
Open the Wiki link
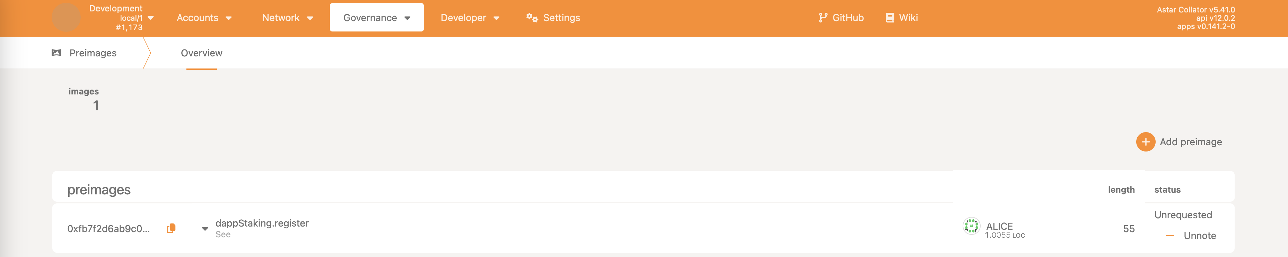coord(908,18)
